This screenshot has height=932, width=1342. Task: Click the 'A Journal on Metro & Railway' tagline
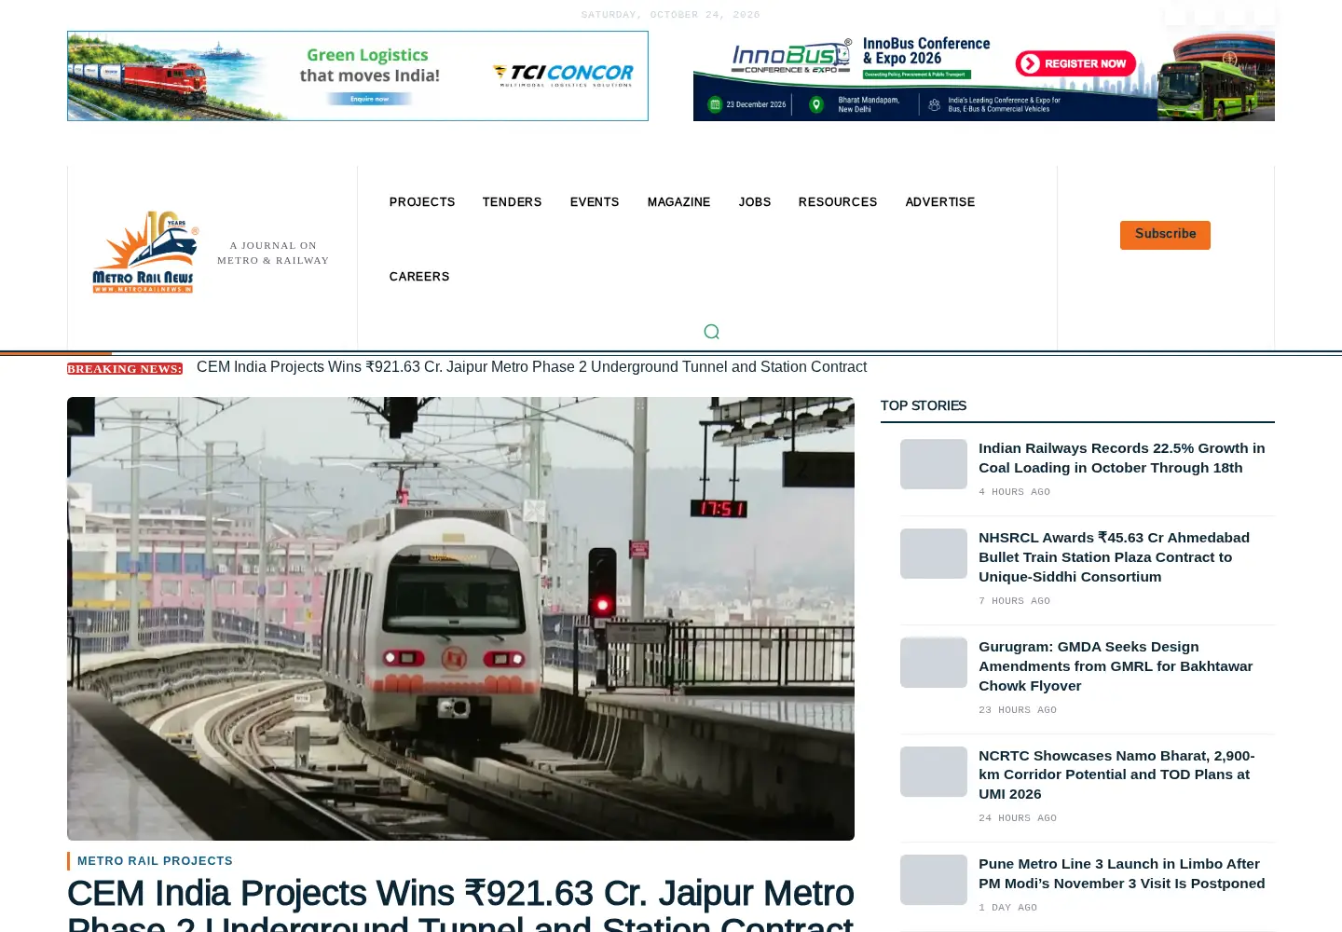[x=273, y=254]
